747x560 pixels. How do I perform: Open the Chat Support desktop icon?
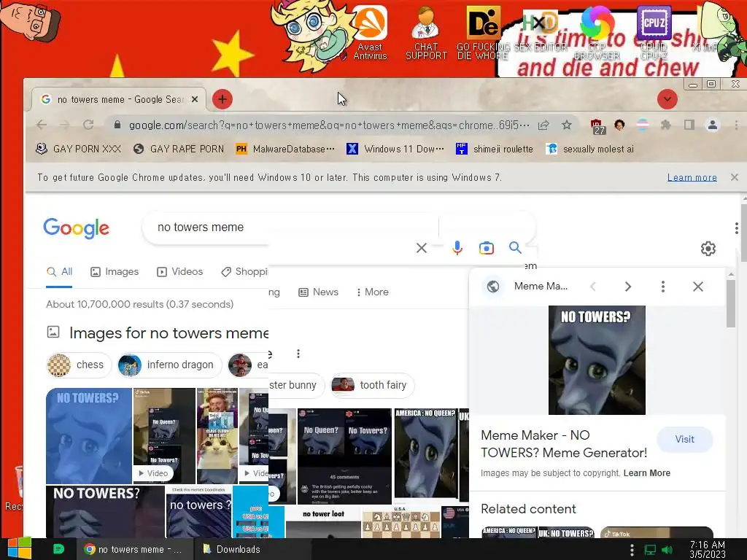pos(426,32)
